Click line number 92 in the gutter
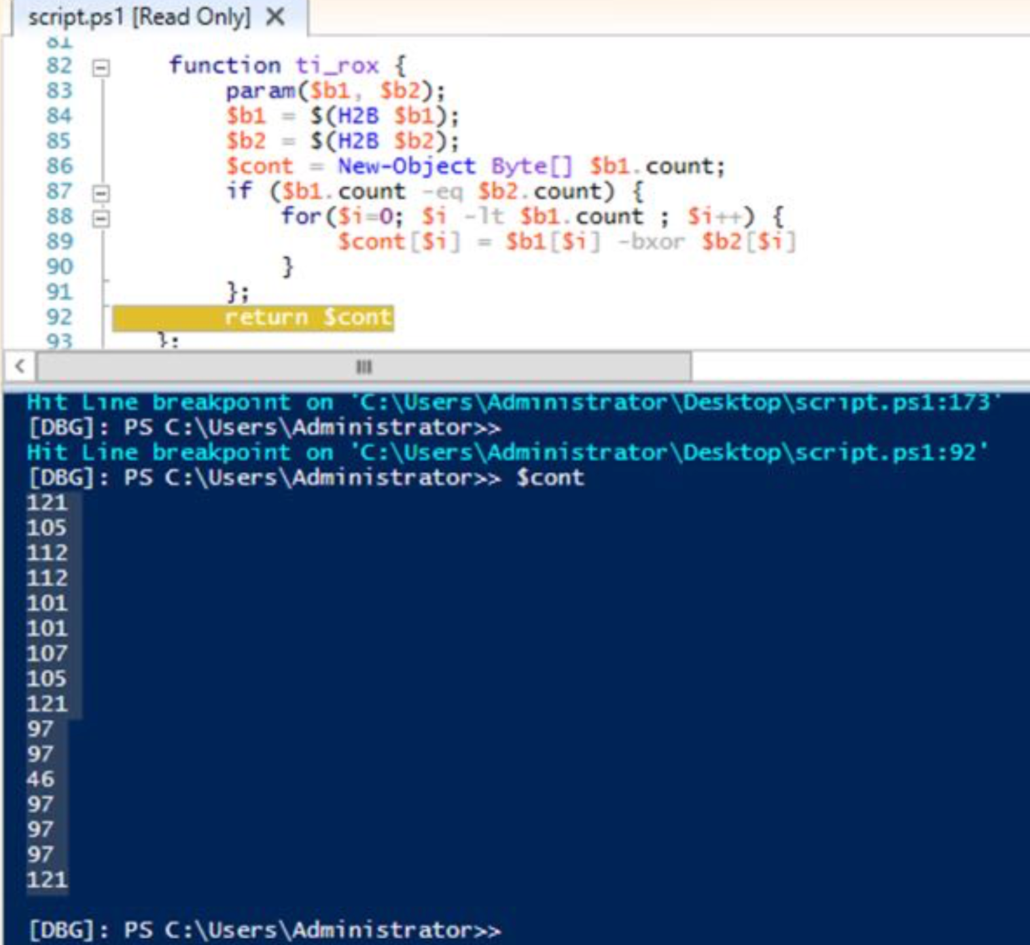Image resolution: width=1030 pixels, height=945 pixels. tap(59, 317)
